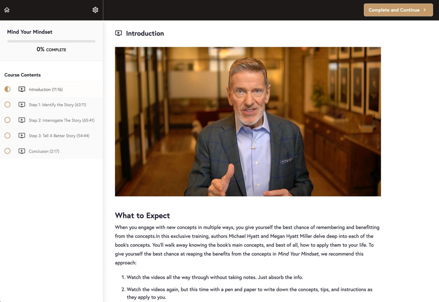
Task: Toggle the half-filled Introduction progress circle
Action: tap(7, 89)
